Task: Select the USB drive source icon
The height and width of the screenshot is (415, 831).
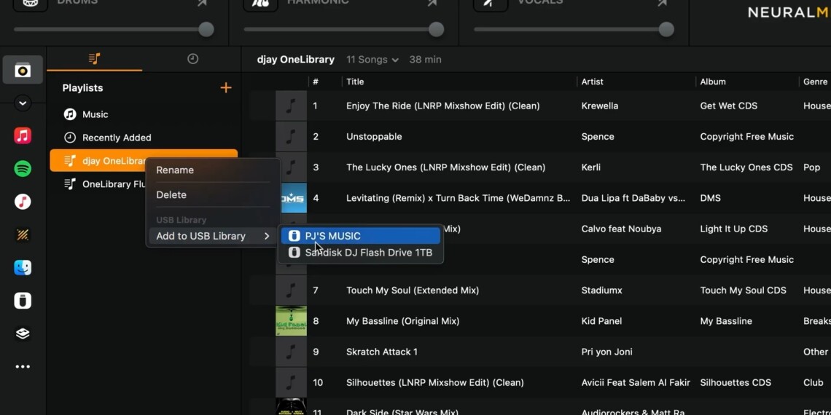Action: 23,301
